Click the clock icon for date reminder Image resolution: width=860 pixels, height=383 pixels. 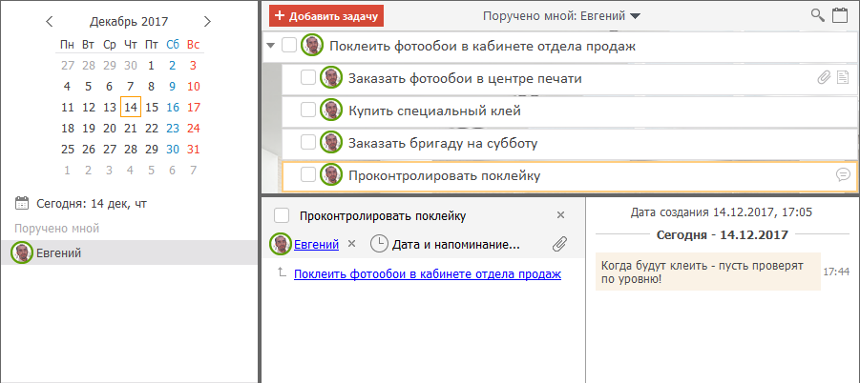379,244
